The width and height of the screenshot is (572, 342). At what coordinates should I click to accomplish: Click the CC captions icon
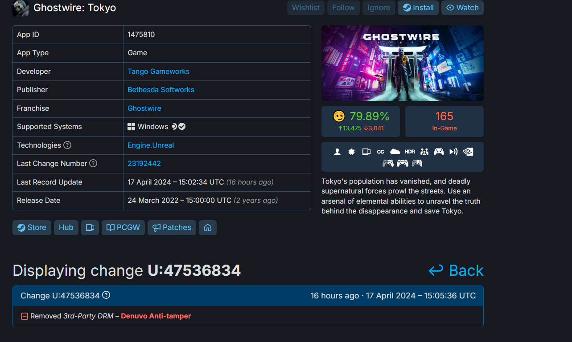coord(380,152)
